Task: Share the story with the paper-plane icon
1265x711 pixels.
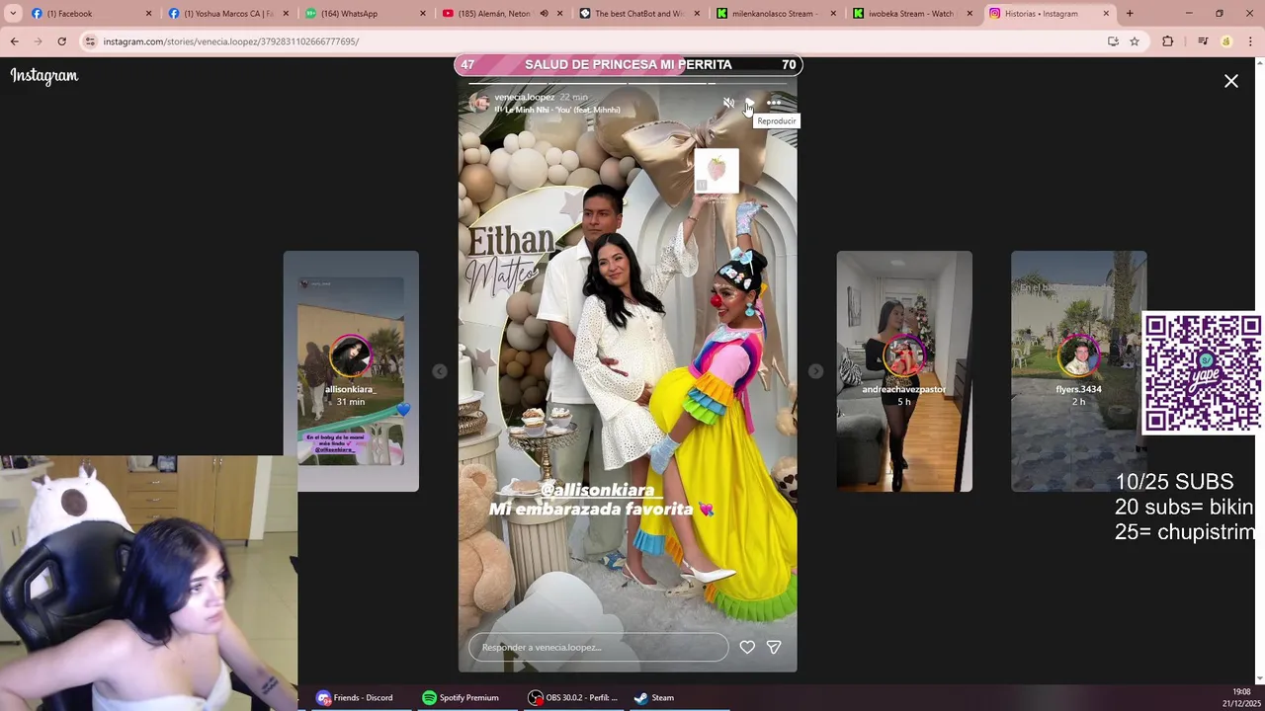Action: tap(774, 647)
